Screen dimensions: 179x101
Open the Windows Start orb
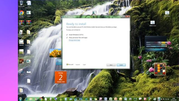pos(20,99)
